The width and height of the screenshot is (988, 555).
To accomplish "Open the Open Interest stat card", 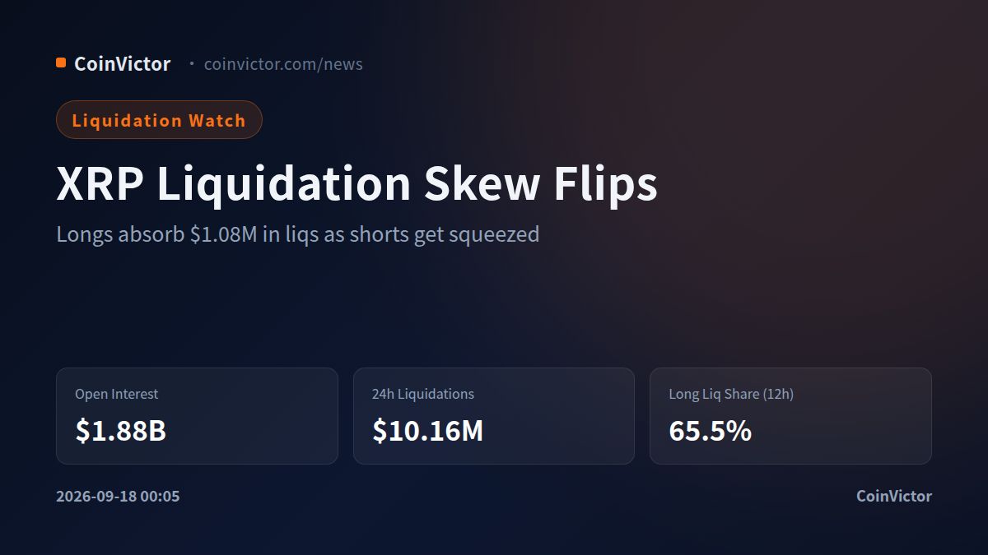I will [197, 416].
